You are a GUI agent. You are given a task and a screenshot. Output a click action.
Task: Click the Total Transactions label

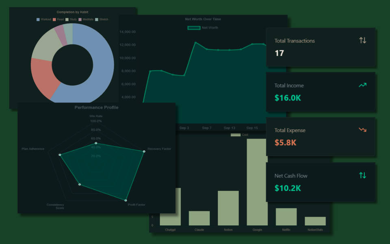click(x=295, y=41)
